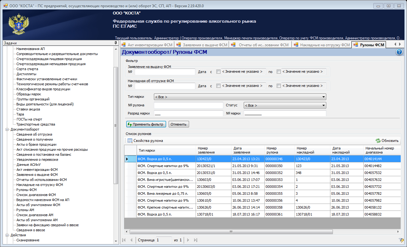The width and height of the screenshot is (407, 247).
Task: Click the Обновить button
Action: 387,141
